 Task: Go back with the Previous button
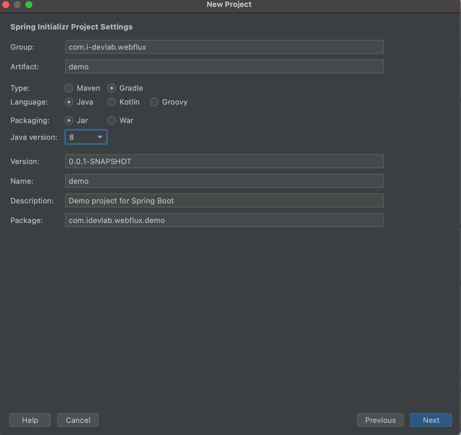380,420
